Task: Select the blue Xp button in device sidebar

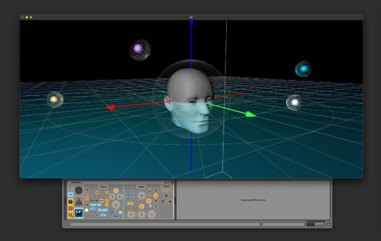Action: (70, 195)
